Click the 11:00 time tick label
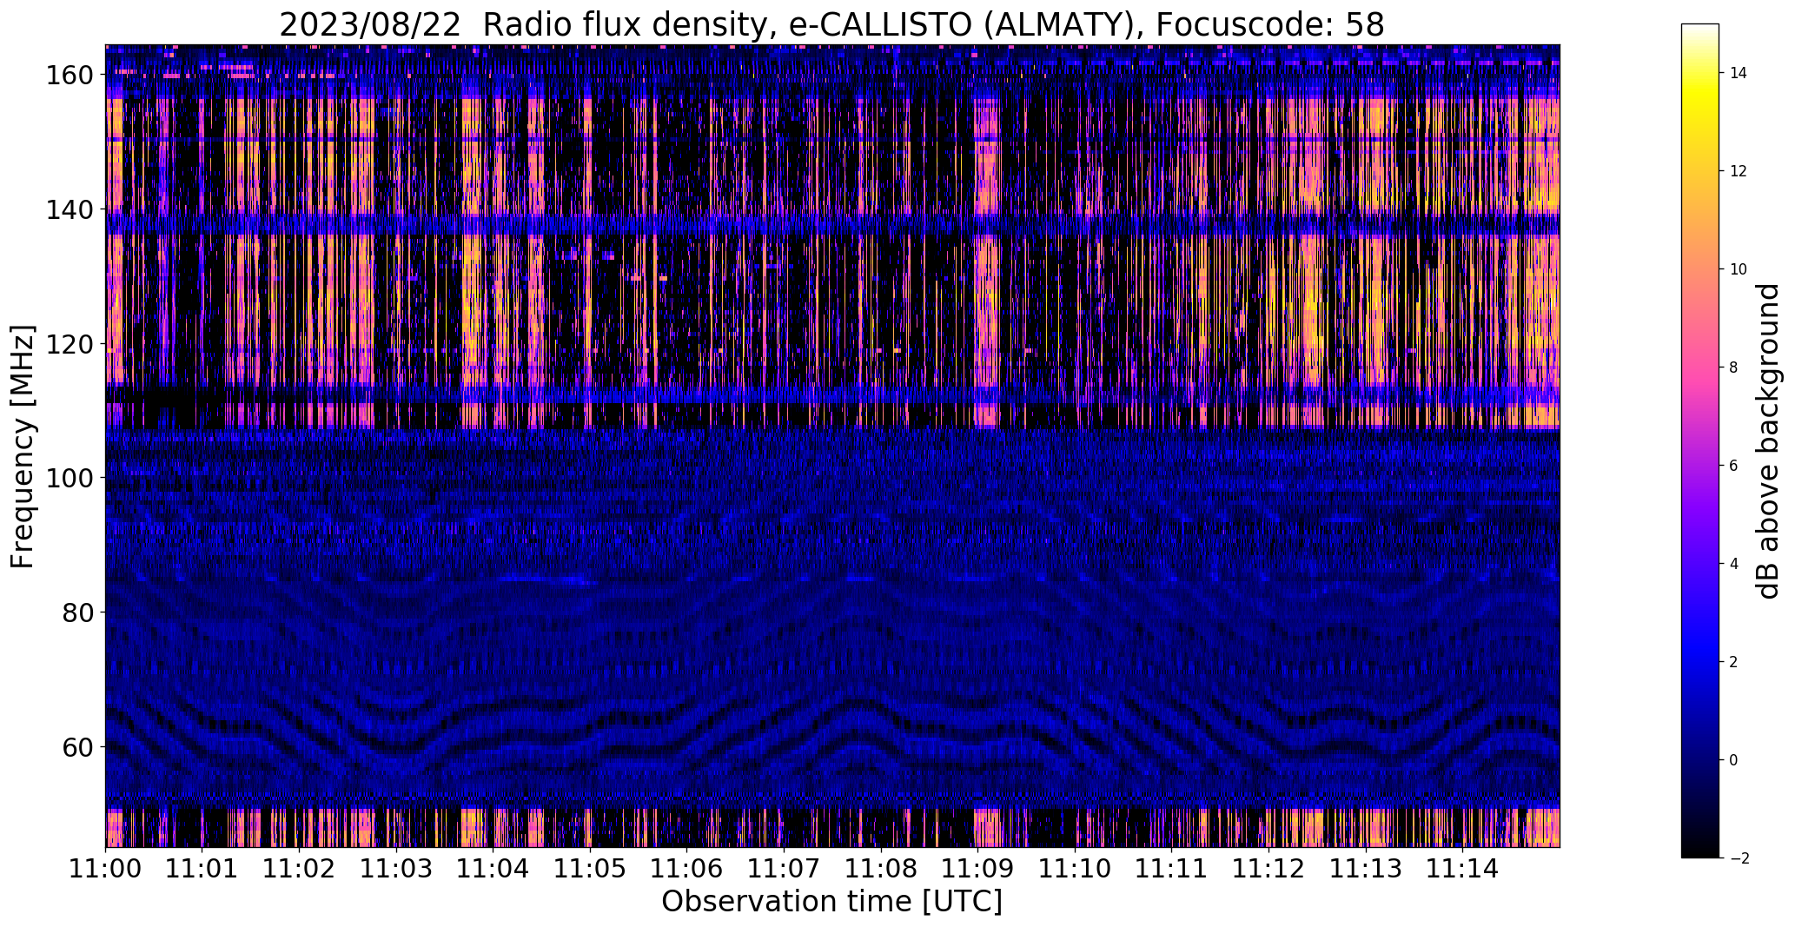This screenshot has width=1795, height=927. point(106,868)
